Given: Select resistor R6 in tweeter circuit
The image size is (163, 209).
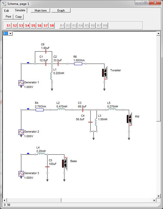Looking at the screenshot, I should [78, 64].
